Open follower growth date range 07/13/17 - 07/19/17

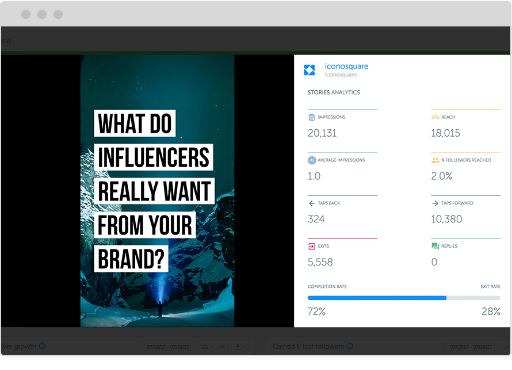pyautogui.click(x=168, y=347)
